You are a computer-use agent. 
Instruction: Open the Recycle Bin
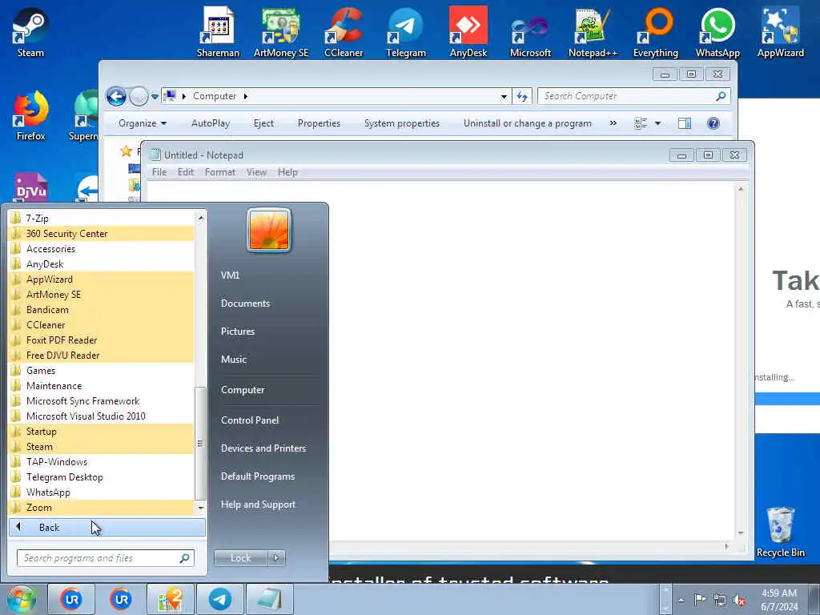[780, 532]
